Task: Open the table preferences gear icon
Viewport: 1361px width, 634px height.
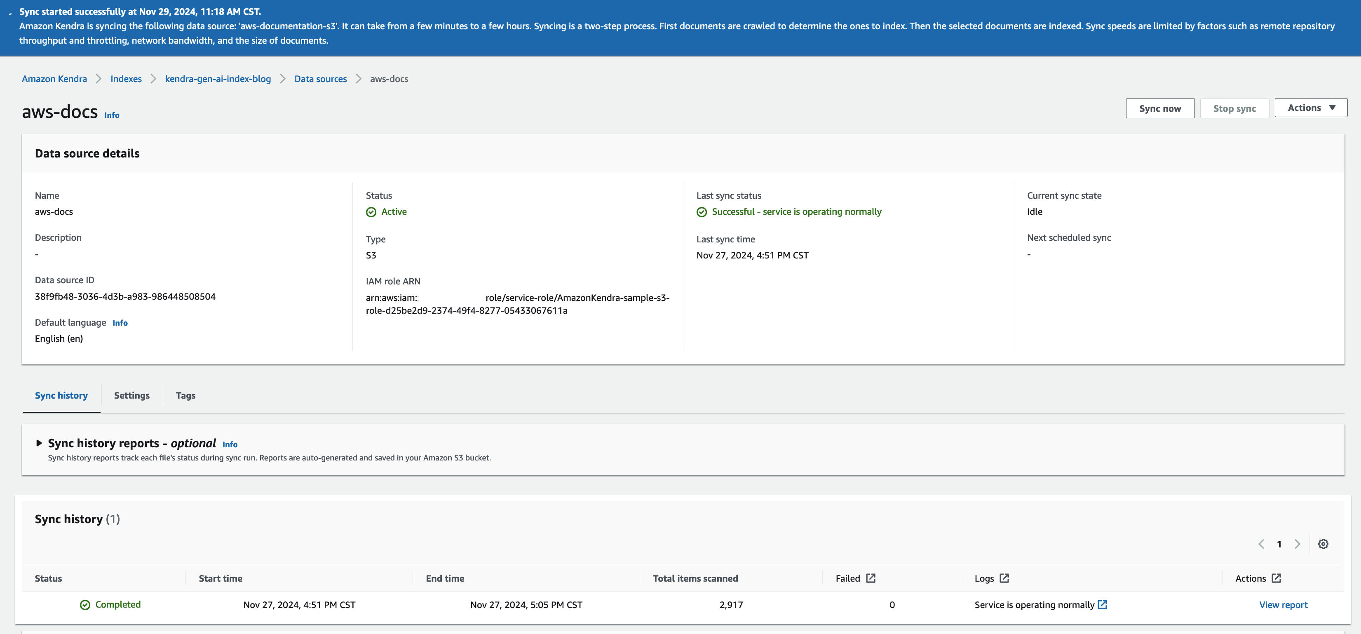Action: [x=1323, y=544]
